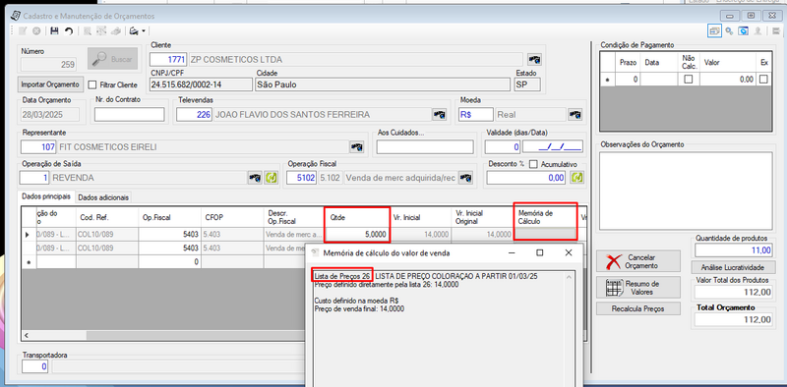Click the CFOP column header
787x387 pixels.
tap(232, 217)
